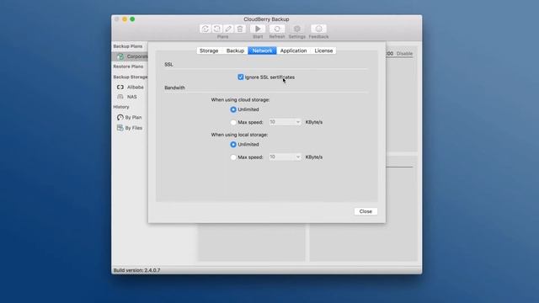
Task: Switch to the License tab
Action: 323,50
